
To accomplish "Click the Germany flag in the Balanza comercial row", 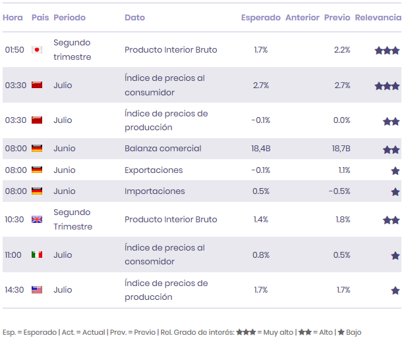I will point(37,149).
